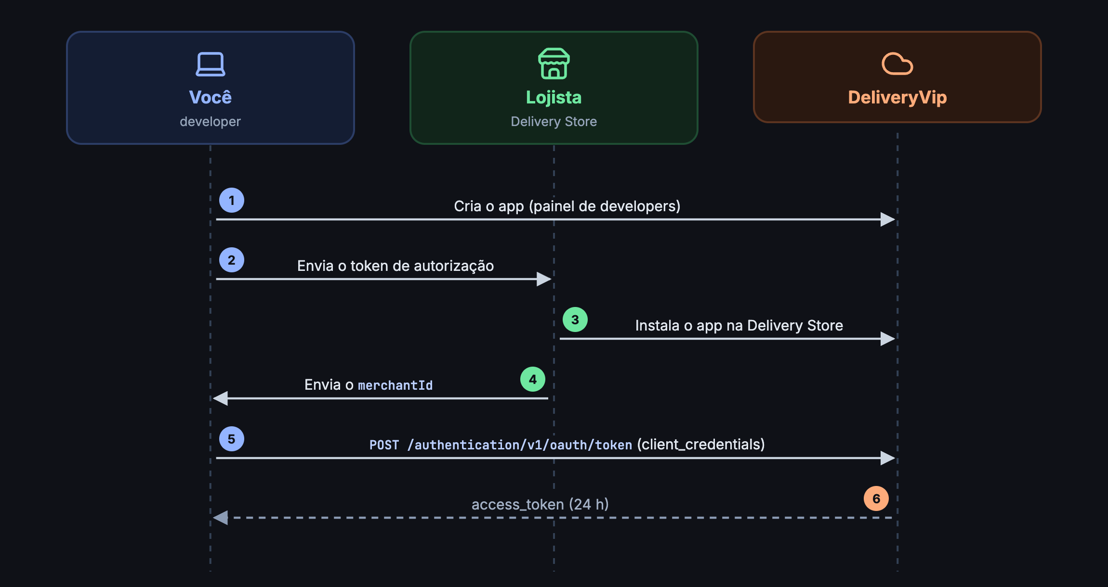Click the merchantId code text
The width and height of the screenshot is (1108, 587).
(395, 385)
